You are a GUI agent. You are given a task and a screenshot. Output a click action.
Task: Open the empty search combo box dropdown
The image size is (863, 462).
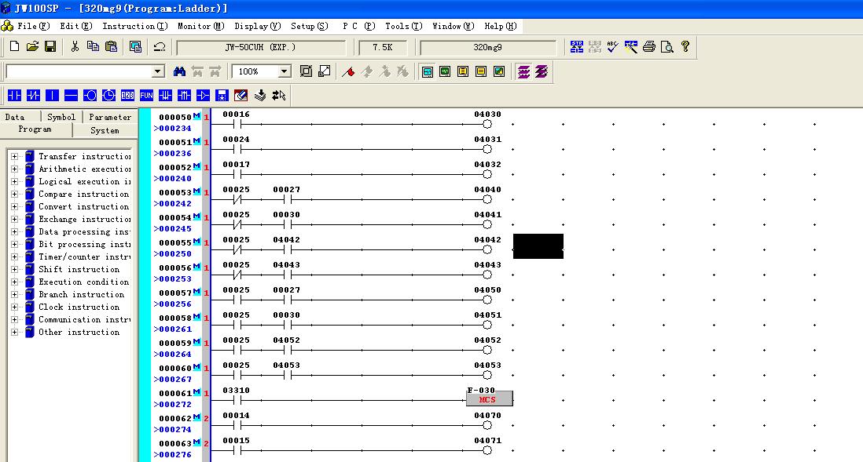tap(158, 71)
